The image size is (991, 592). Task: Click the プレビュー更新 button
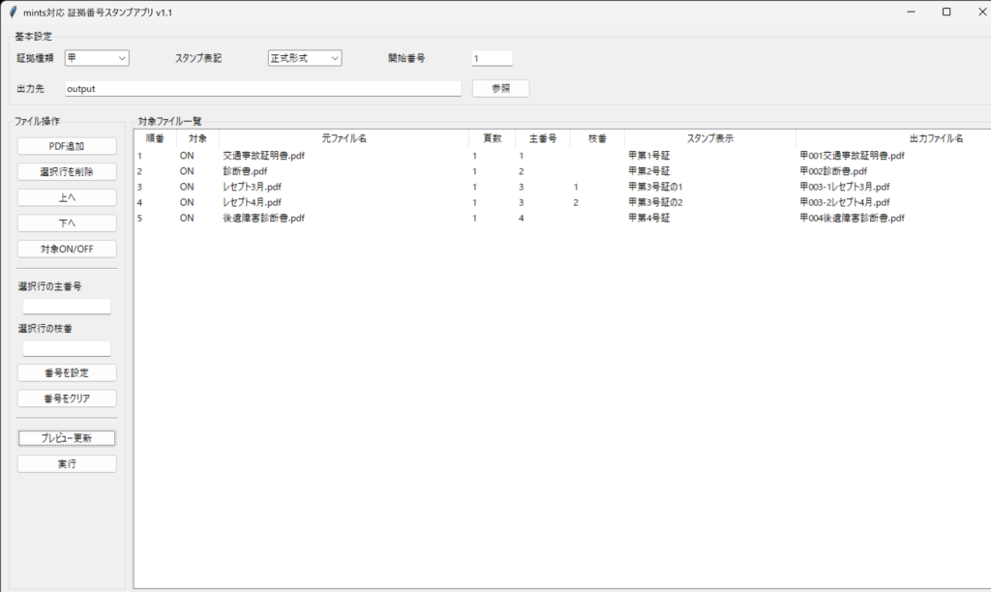coord(67,438)
